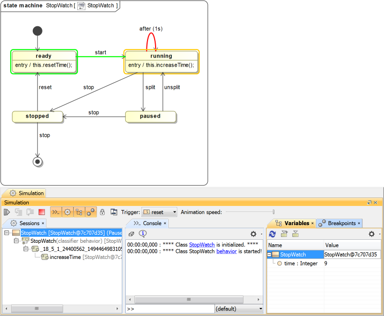Screen dimensions: 384x316
Task: Toggle the Breakpoints pane toolbar button
Action: (x=90, y=213)
